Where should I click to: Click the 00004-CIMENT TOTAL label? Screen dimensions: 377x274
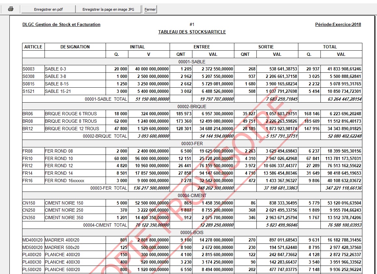point(105,225)
